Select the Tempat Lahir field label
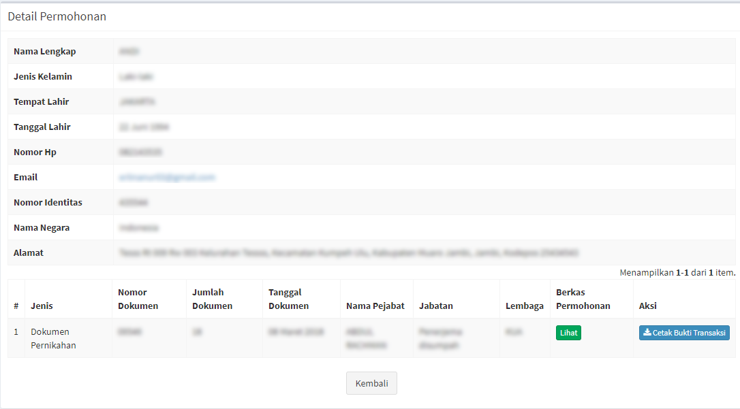Image resolution: width=740 pixels, height=409 pixels. point(42,102)
